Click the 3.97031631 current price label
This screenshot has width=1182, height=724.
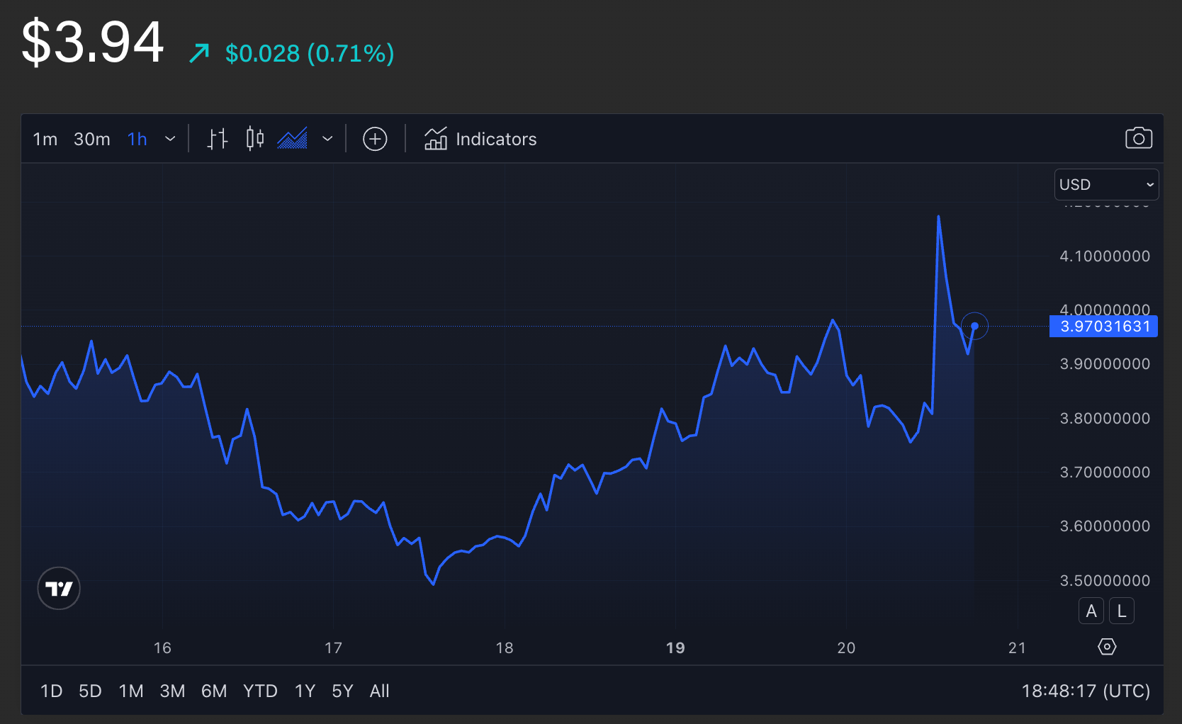[x=1104, y=327]
